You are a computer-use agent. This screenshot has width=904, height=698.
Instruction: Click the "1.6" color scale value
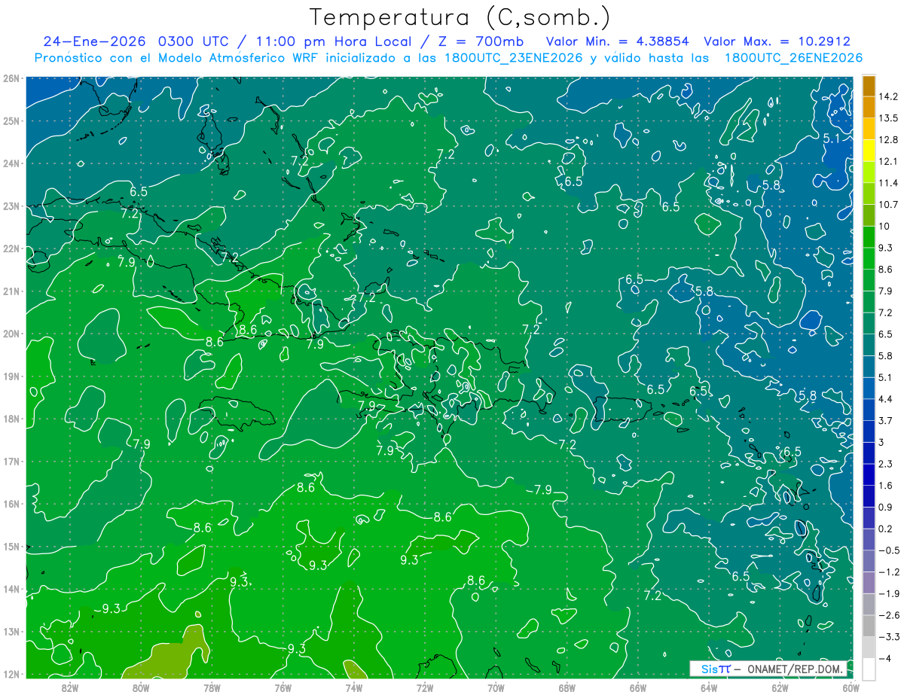coord(886,486)
